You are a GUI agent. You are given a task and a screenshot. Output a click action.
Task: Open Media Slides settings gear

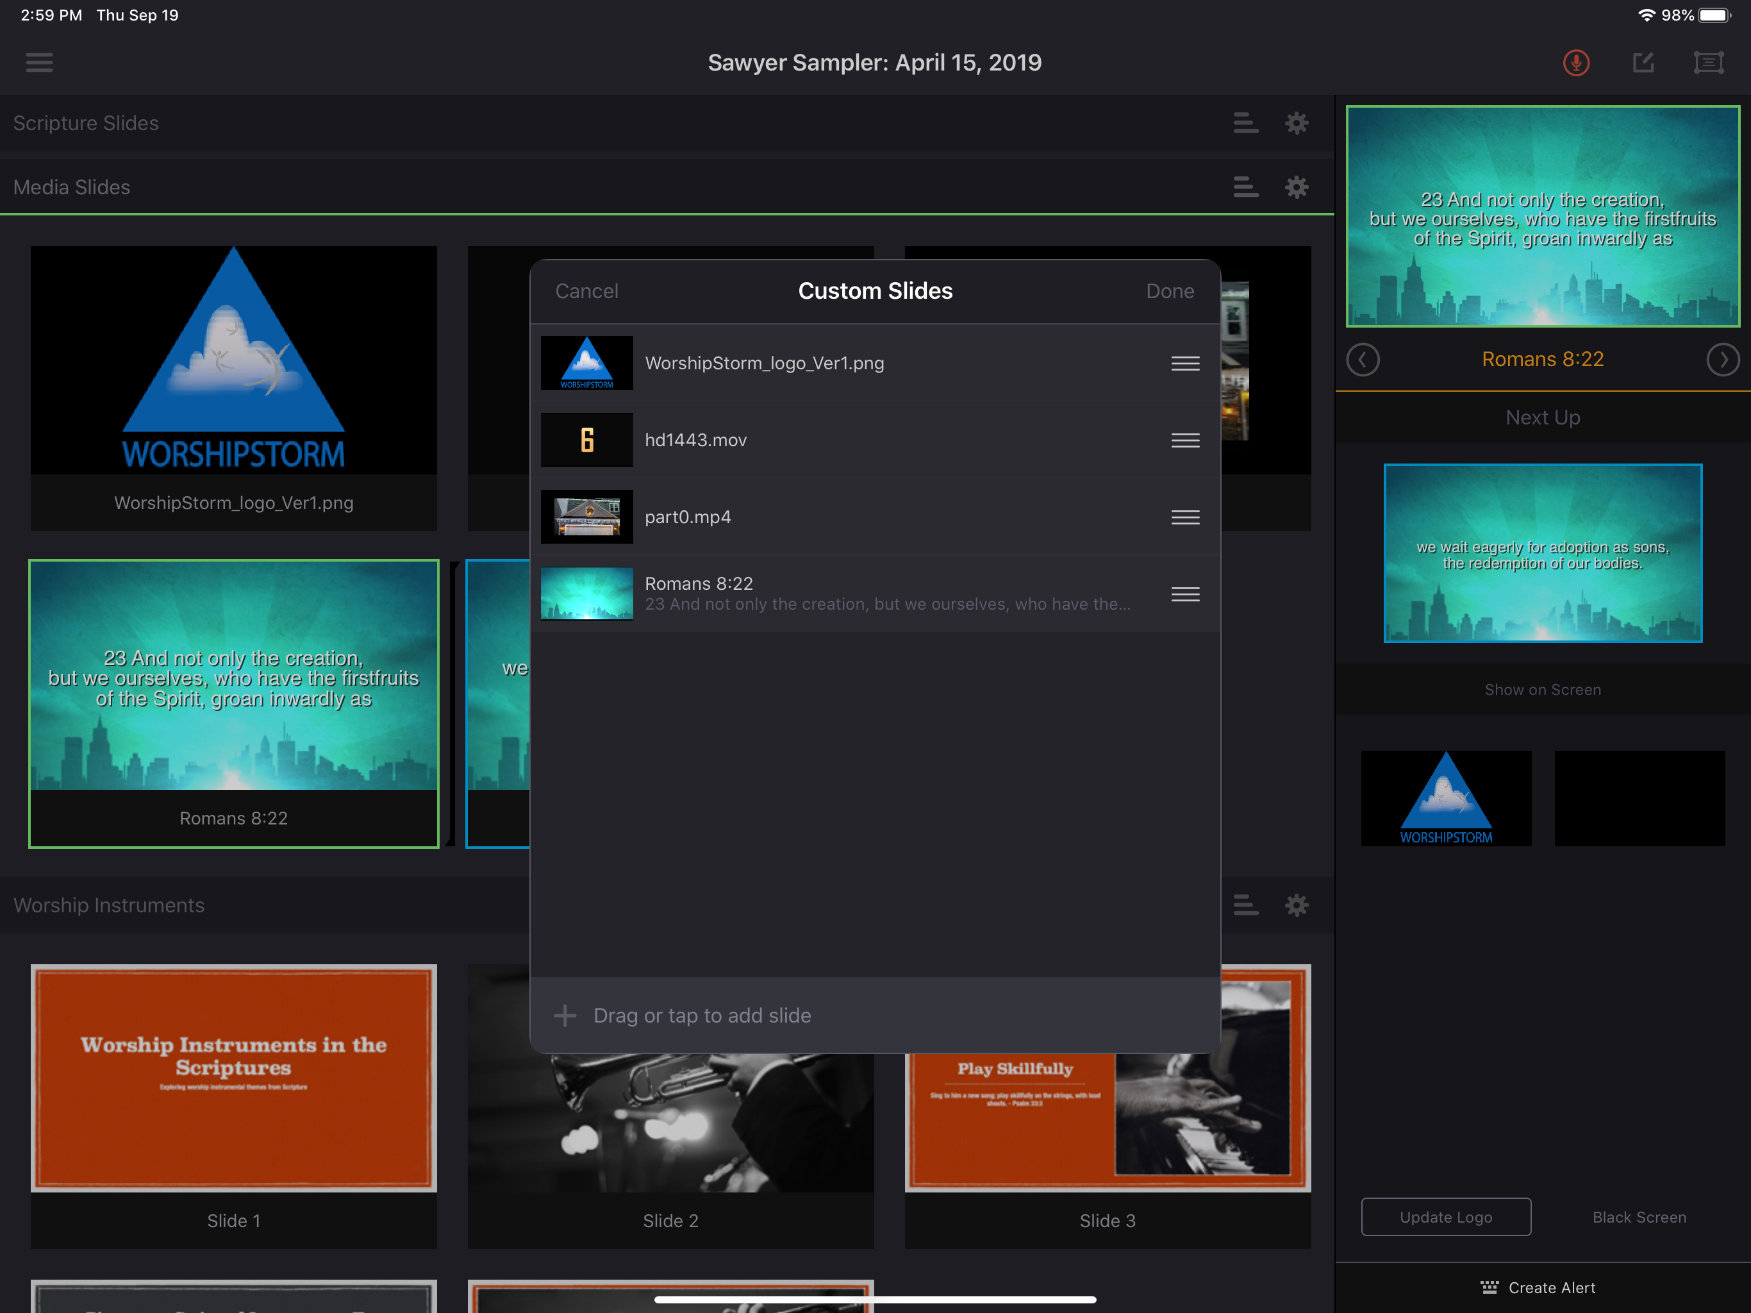1296,187
